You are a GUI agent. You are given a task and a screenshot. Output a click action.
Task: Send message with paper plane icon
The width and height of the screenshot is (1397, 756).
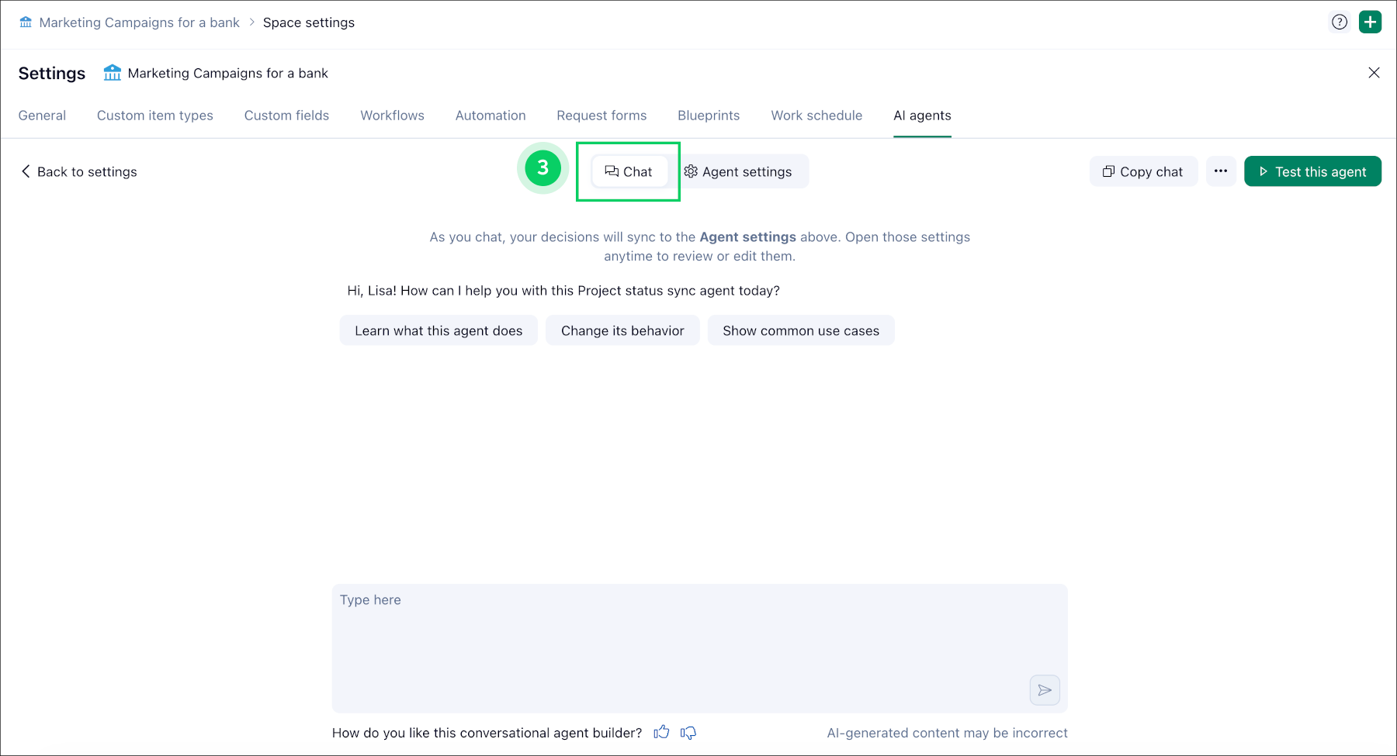1045,690
